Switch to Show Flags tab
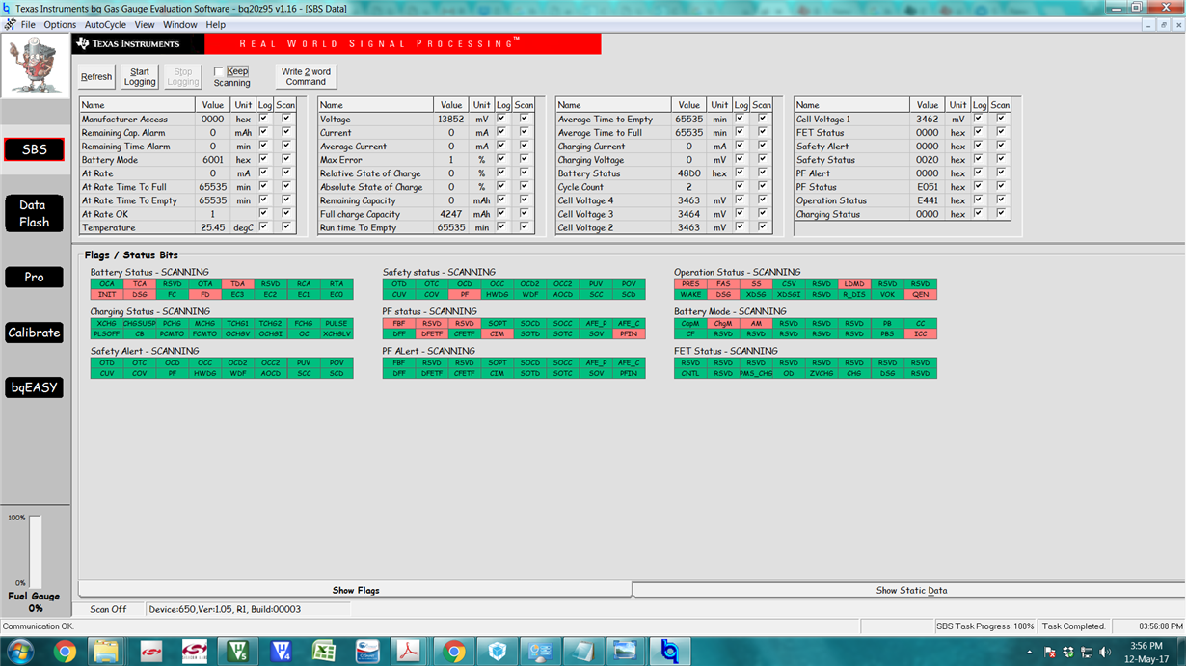This screenshot has height=666, width=1186. tap(355, 590)
